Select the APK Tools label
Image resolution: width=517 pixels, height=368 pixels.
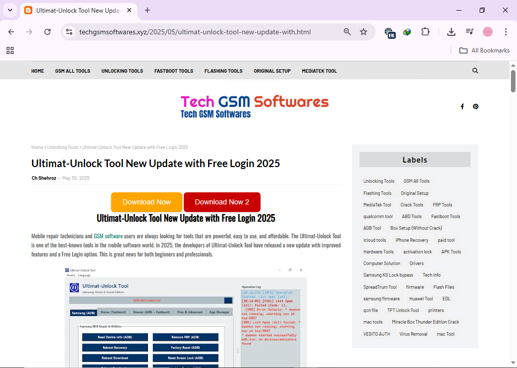(451, 251)
